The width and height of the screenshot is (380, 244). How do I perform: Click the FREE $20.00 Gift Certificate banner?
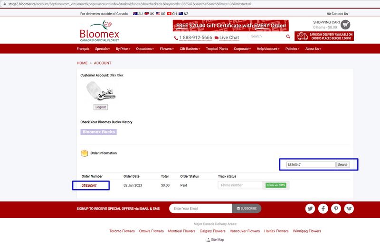click(231, 26)
